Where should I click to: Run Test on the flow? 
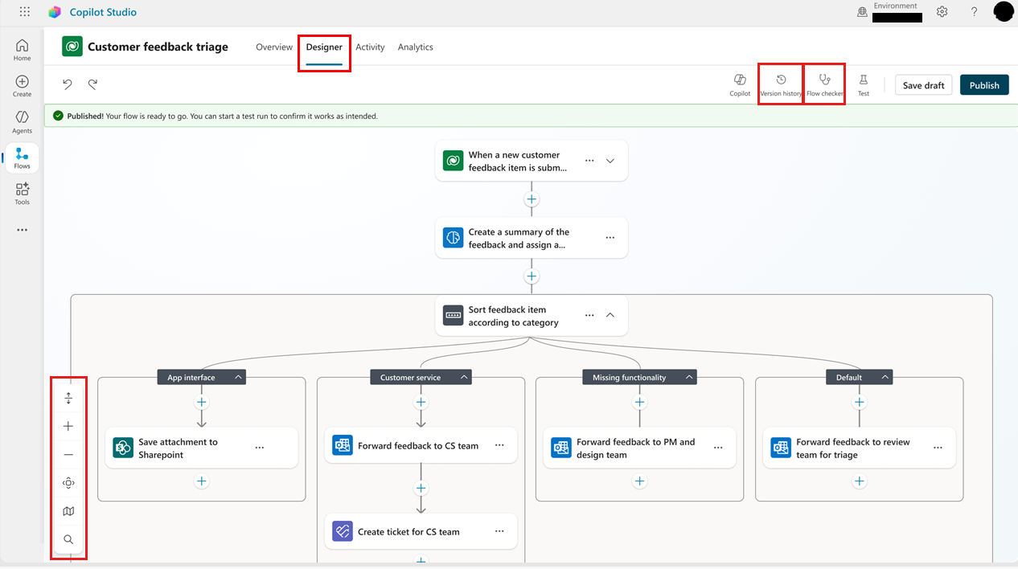pos(863,84)
